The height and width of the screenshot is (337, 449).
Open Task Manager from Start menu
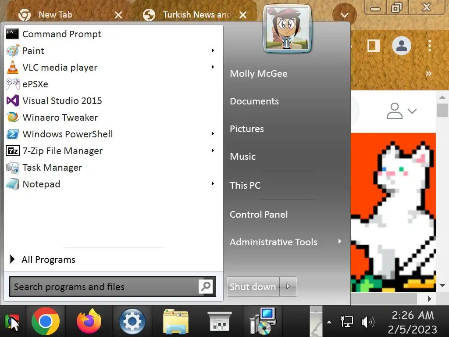point(114,167)
